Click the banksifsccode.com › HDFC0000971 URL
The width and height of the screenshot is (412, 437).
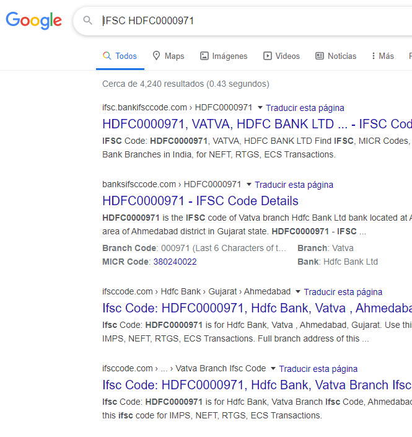[x=172, y=185]
